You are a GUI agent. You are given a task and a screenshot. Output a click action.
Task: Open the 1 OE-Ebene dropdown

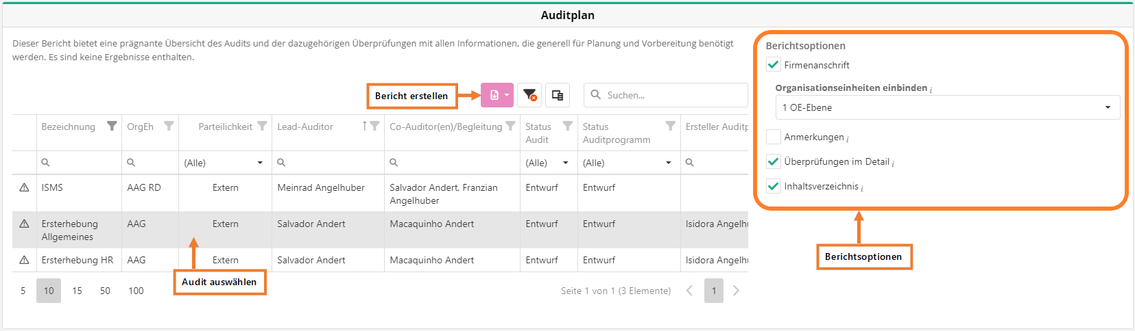[x=947, y=107]
